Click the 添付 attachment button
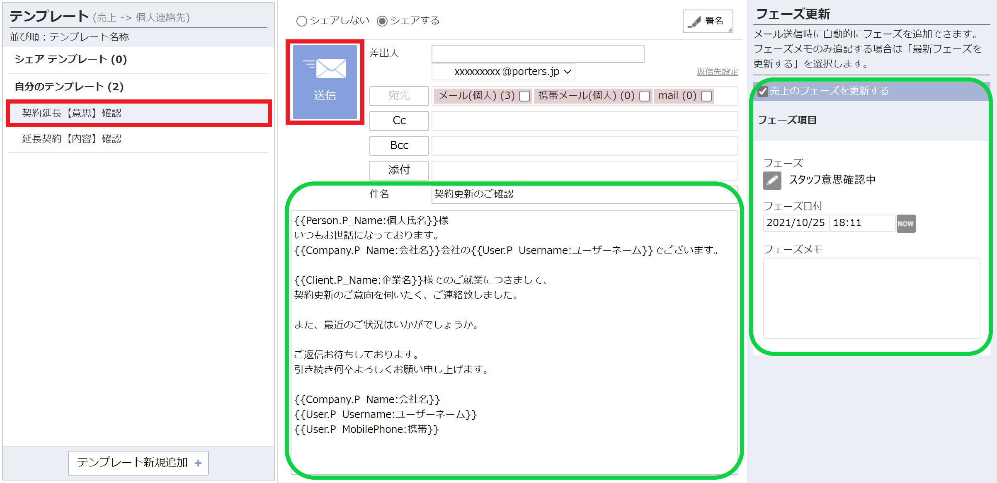This screenshot has width=997, height=483. click(x=399, y=170)
